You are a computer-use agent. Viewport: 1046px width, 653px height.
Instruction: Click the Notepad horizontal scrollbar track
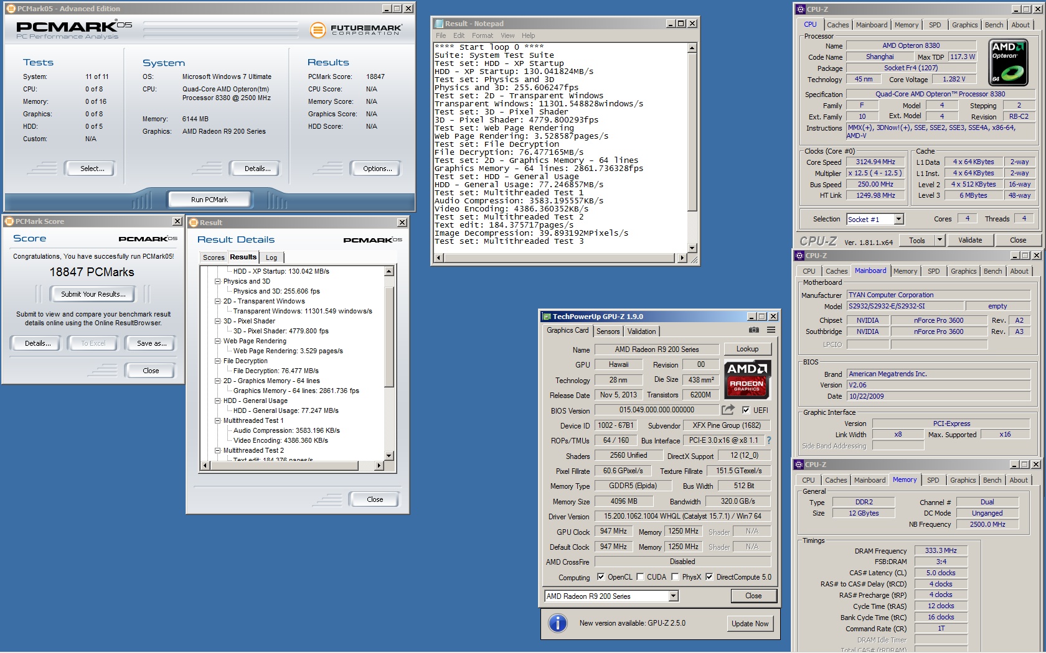[560, 257]
